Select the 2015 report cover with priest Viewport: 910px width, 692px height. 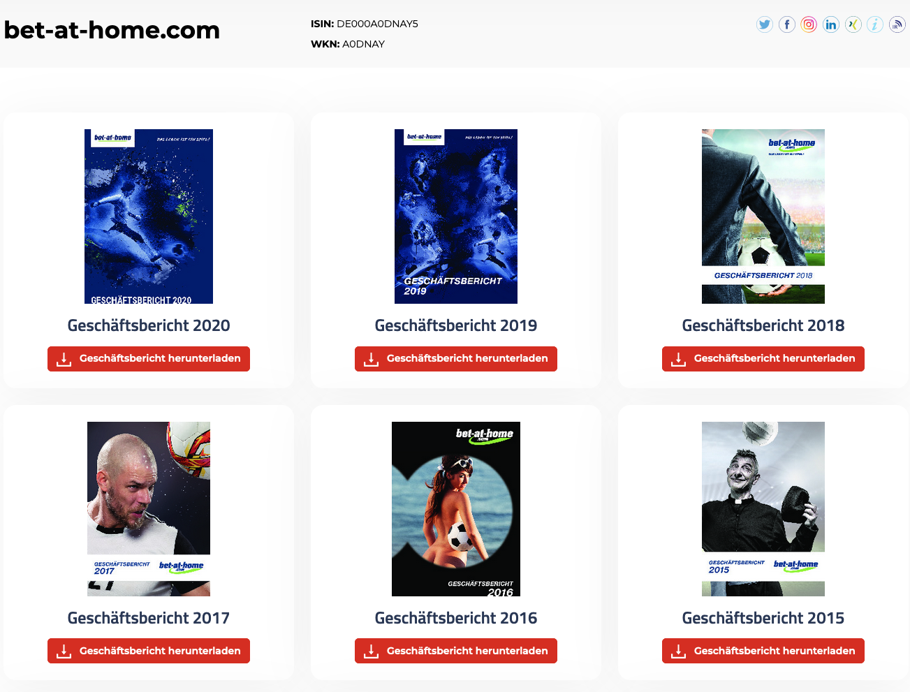[x=763, y=509]
